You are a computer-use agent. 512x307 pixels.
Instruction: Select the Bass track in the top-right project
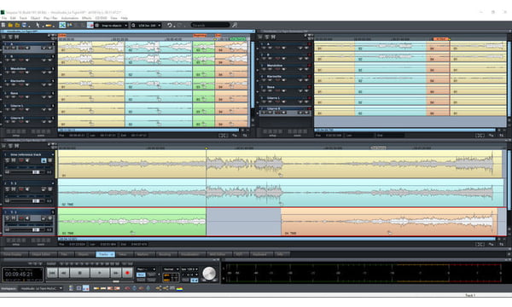pos(271,87)
